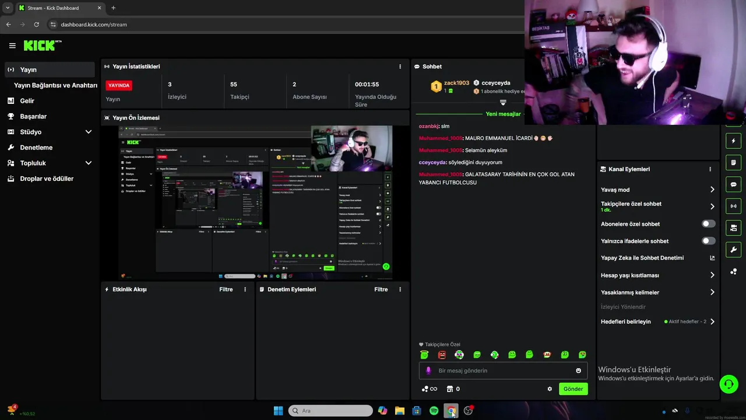The image size is (746, 420).
Task: Open Droplar ve ödüller page
Action: pos(47,178)
